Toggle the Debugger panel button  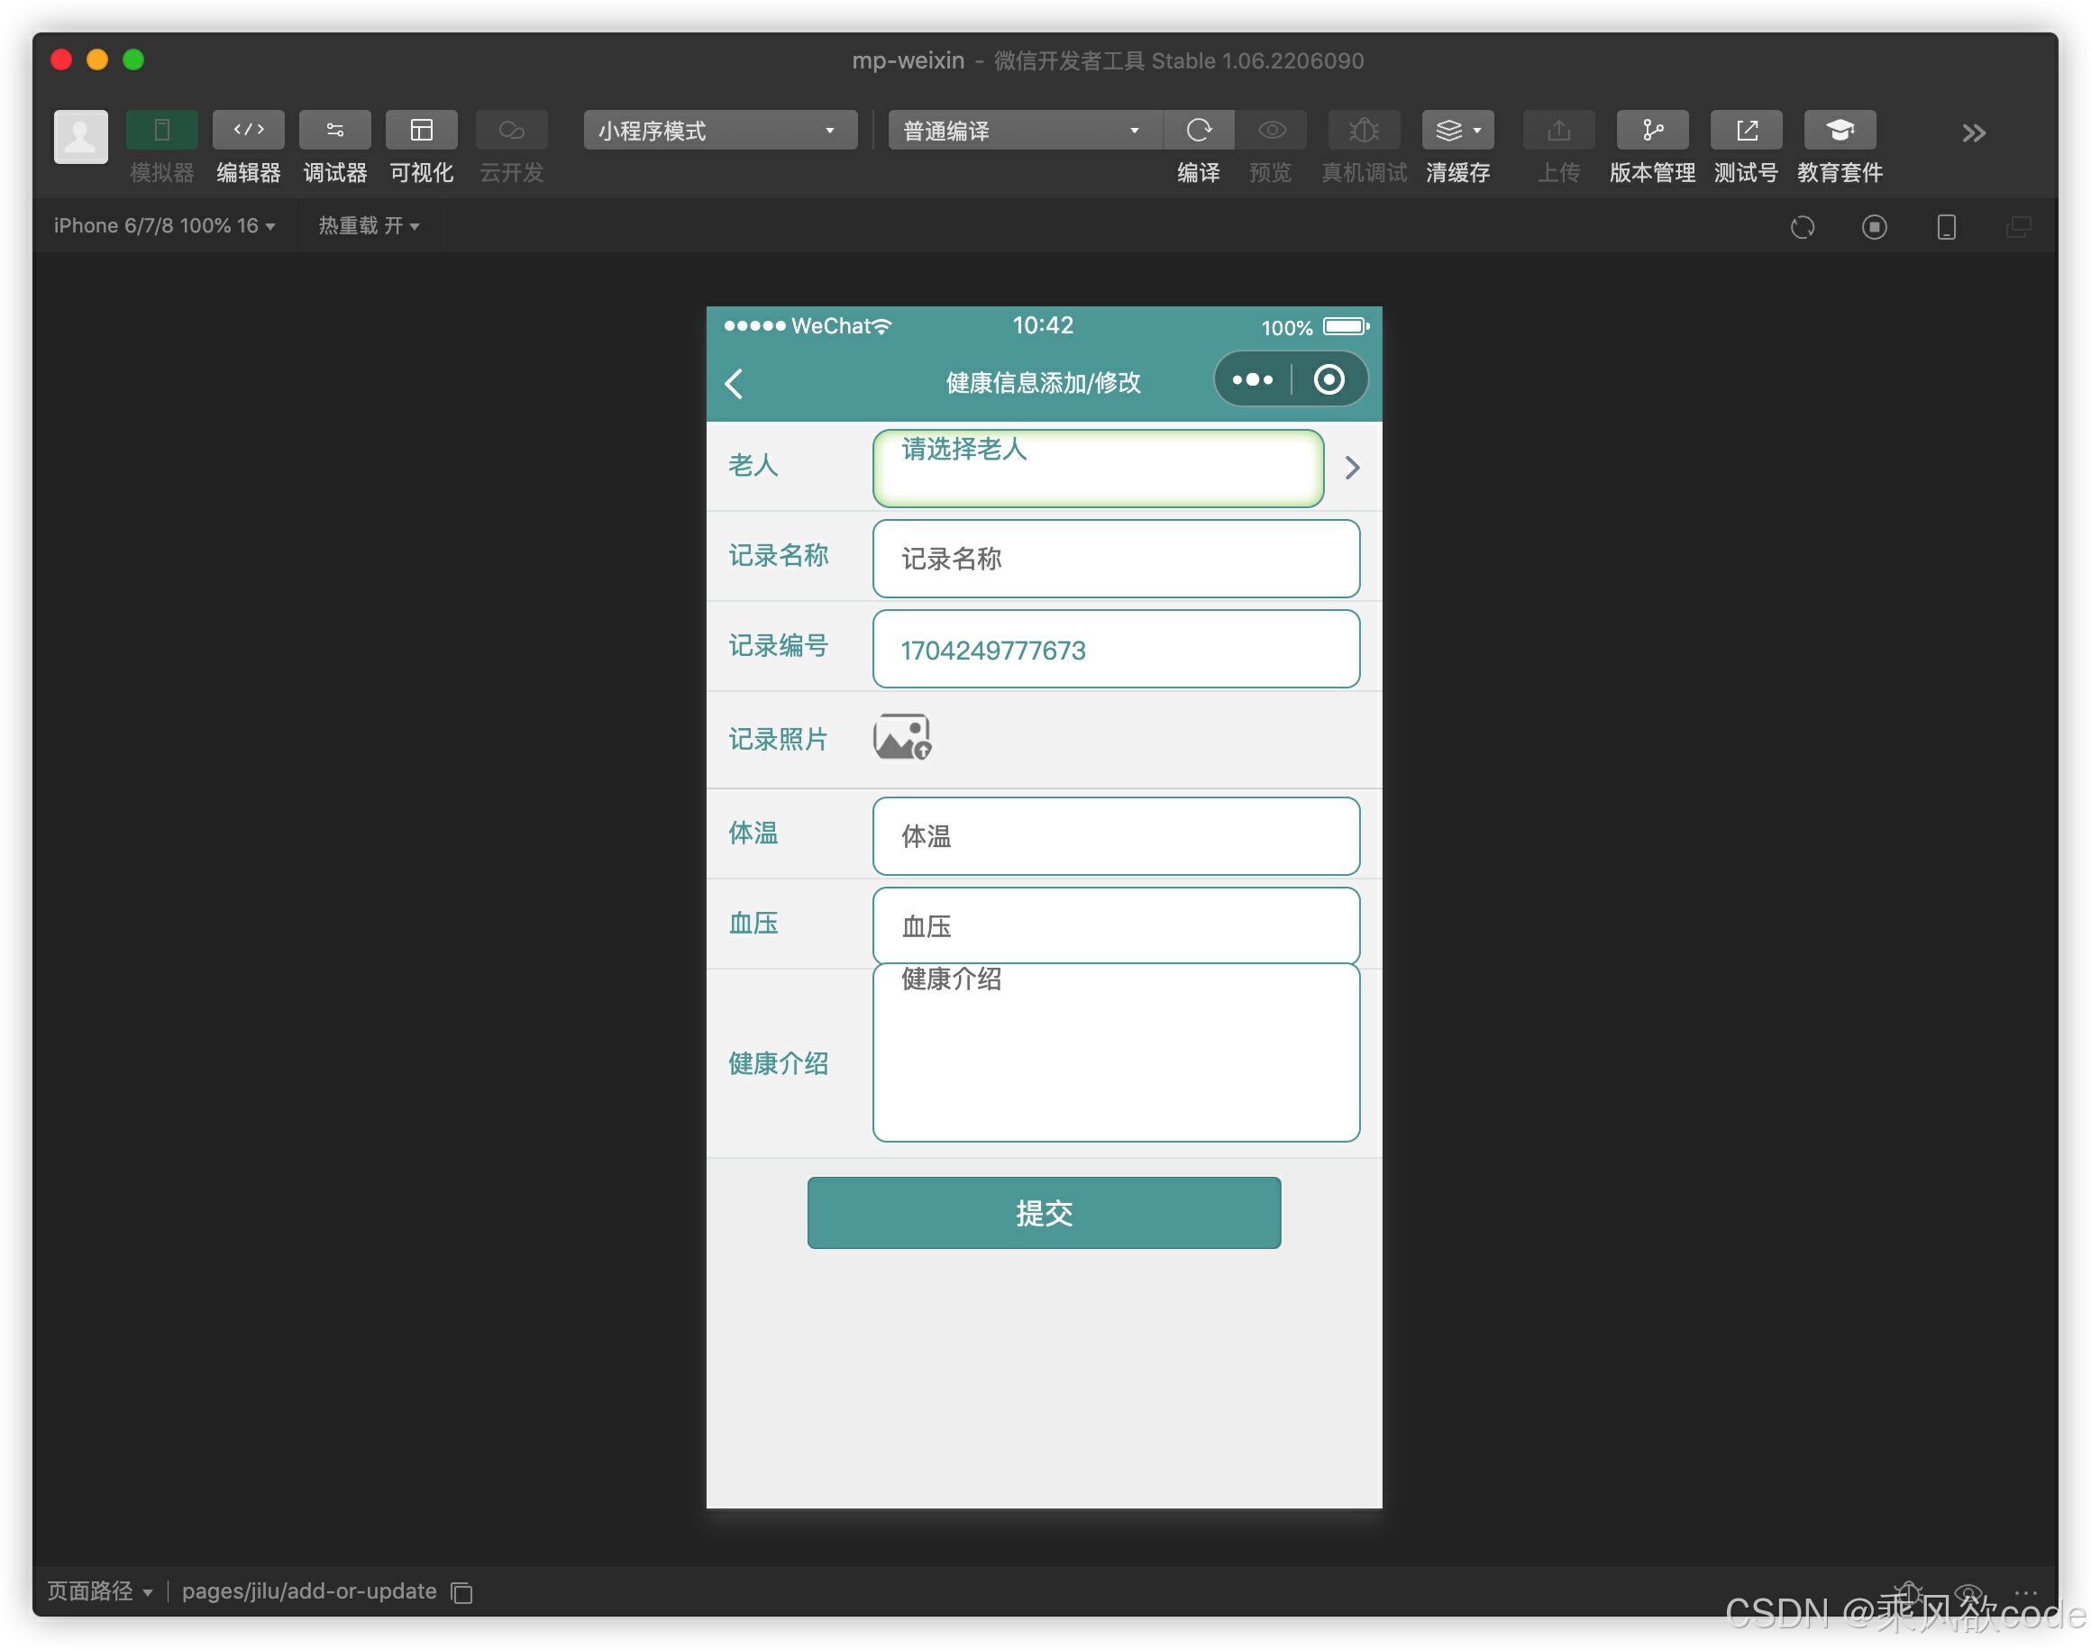(335, 131)
